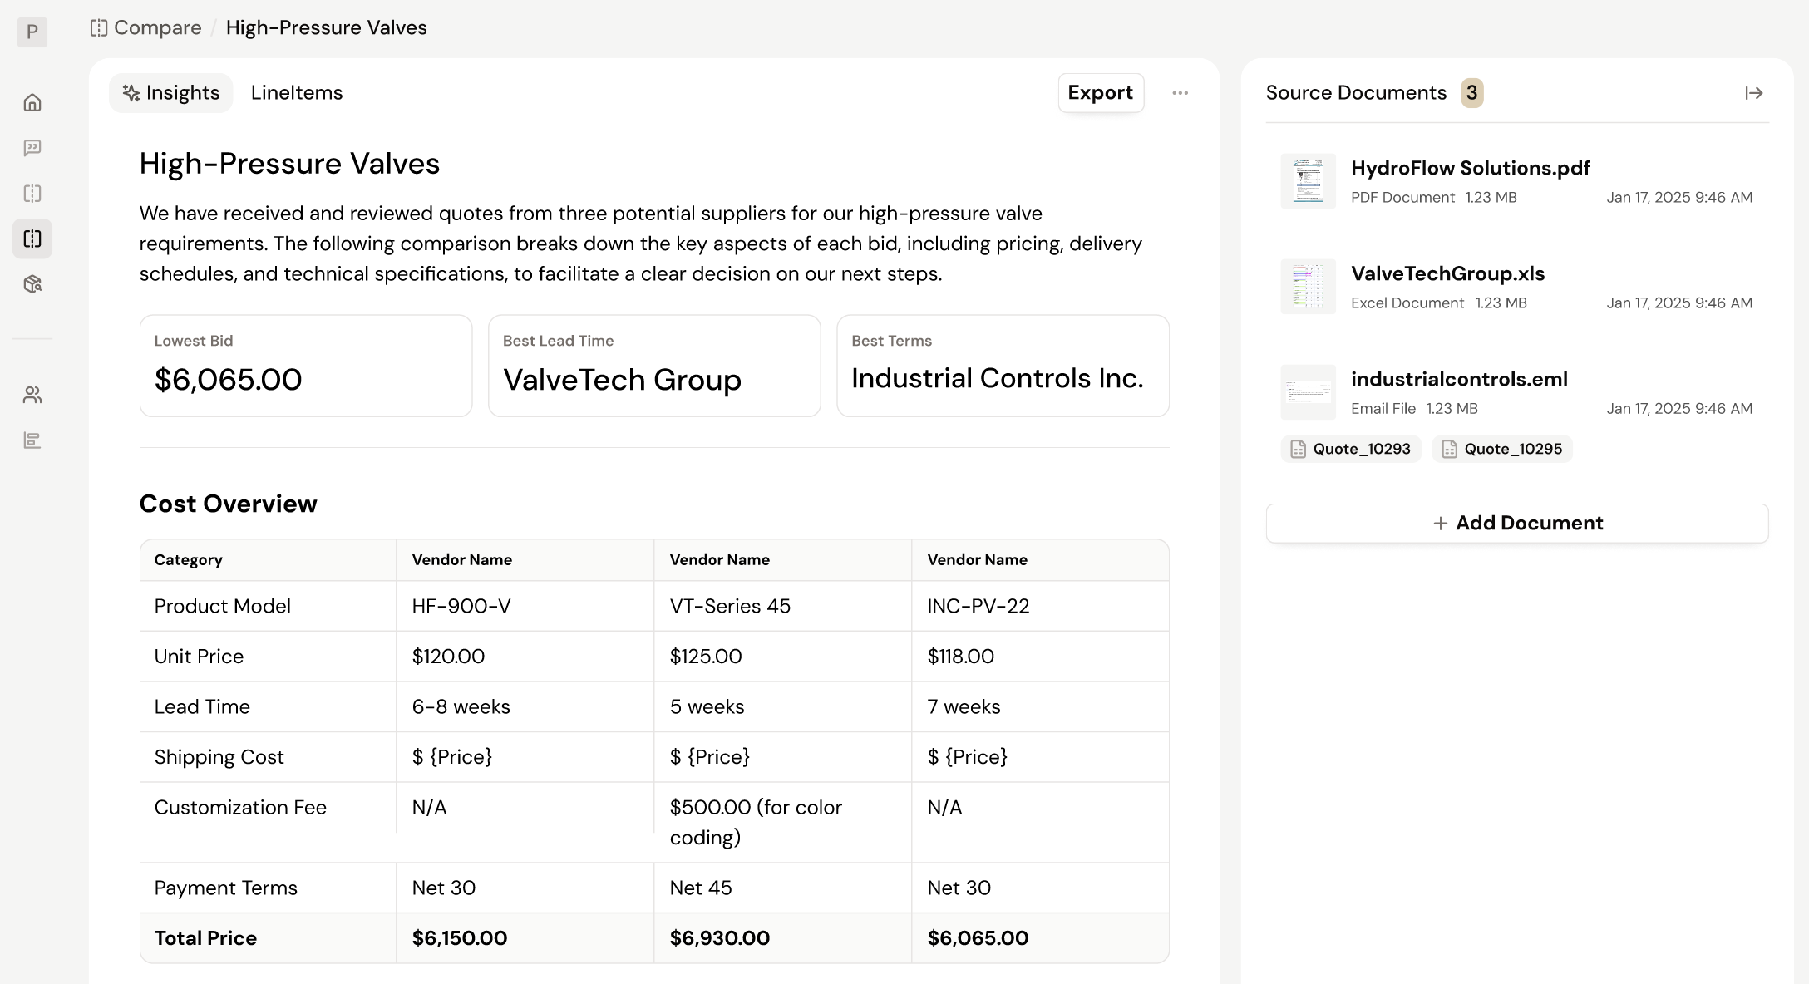Screen dimensions: 1809x984
Task: Click the Export button
Action: tap(1100, 93)
